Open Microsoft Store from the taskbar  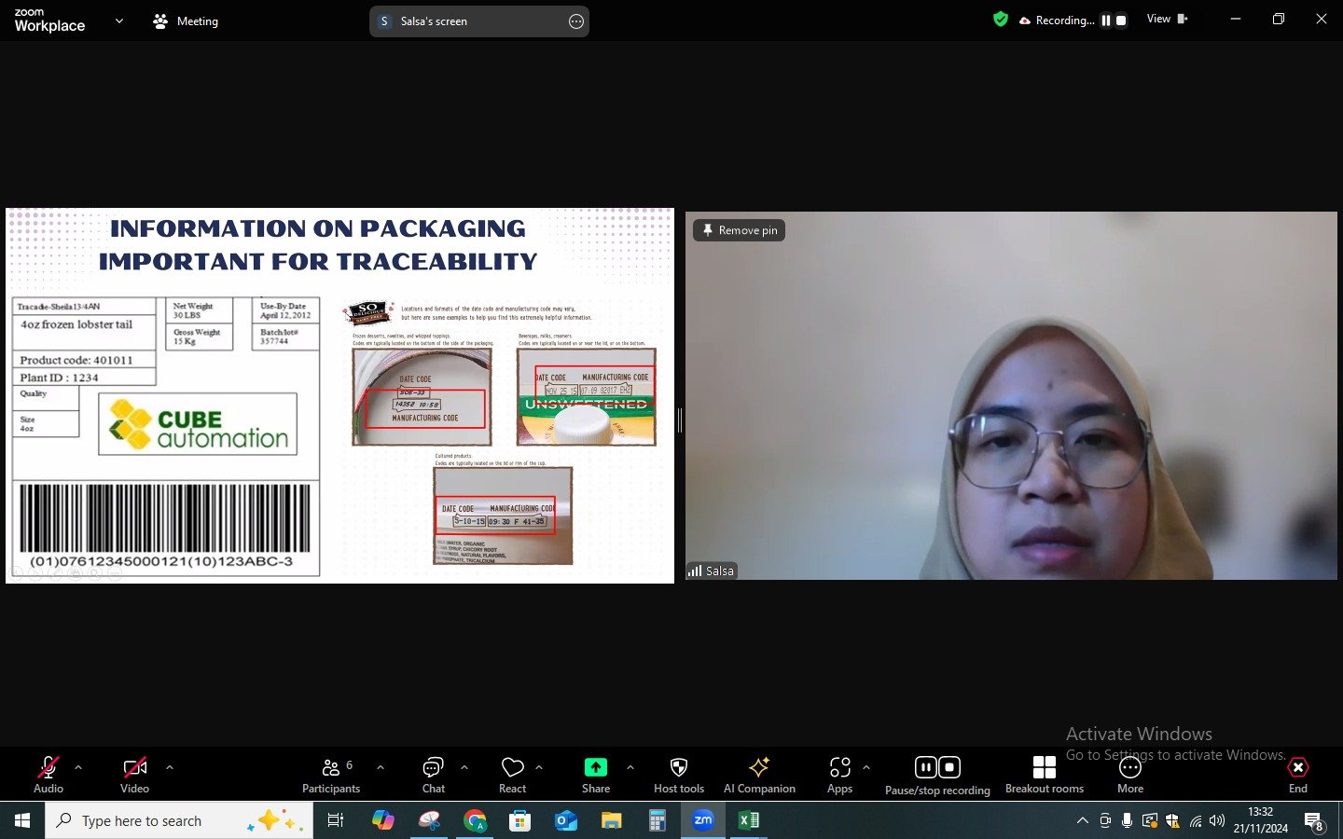520,820
